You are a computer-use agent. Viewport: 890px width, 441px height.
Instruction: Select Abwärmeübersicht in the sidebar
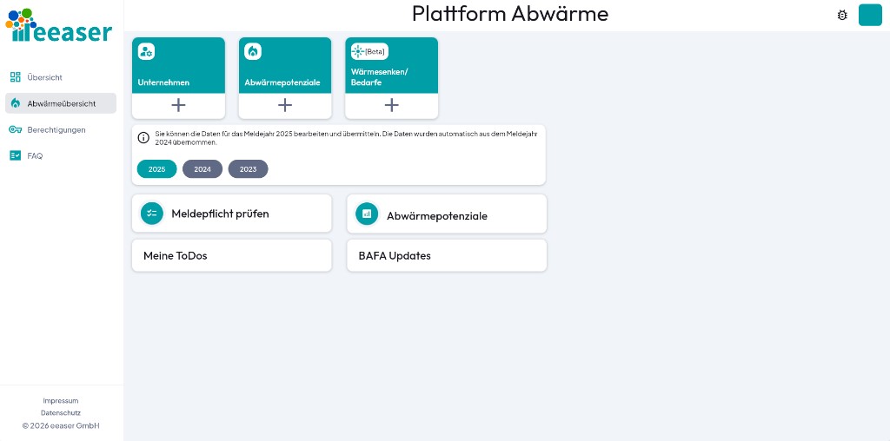(61, 103)
